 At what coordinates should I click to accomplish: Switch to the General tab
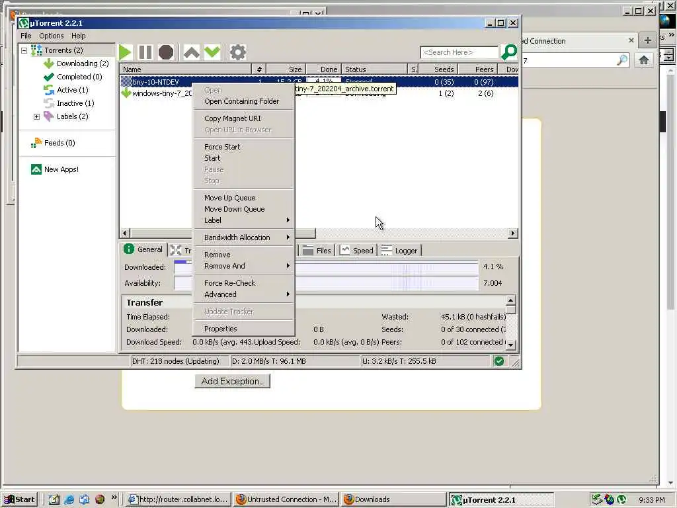pos(143,249)
